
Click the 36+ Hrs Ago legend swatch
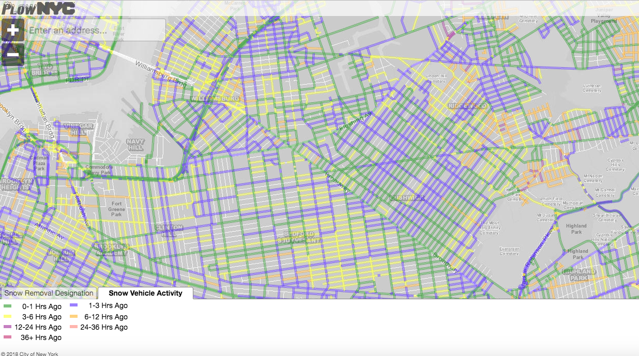7,337
